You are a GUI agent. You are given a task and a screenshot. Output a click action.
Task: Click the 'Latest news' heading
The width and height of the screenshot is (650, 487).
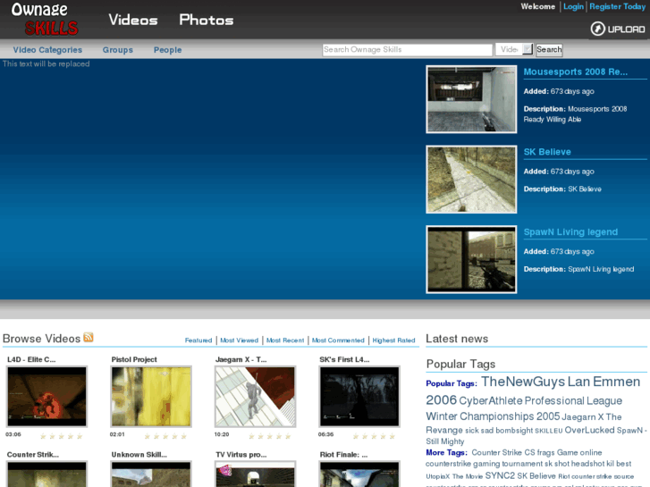point(457,339)
